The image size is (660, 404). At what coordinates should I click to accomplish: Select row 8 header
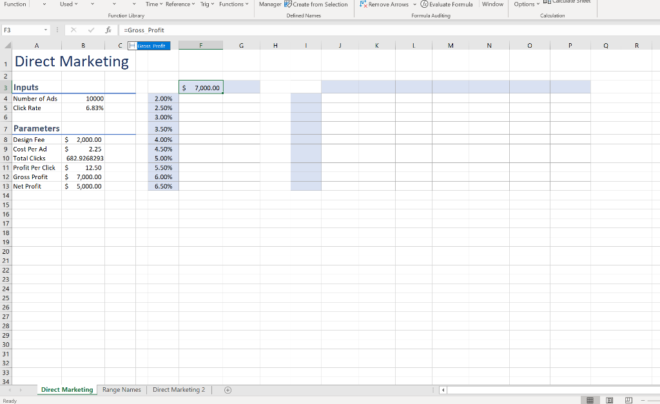(x=5, y=139)
